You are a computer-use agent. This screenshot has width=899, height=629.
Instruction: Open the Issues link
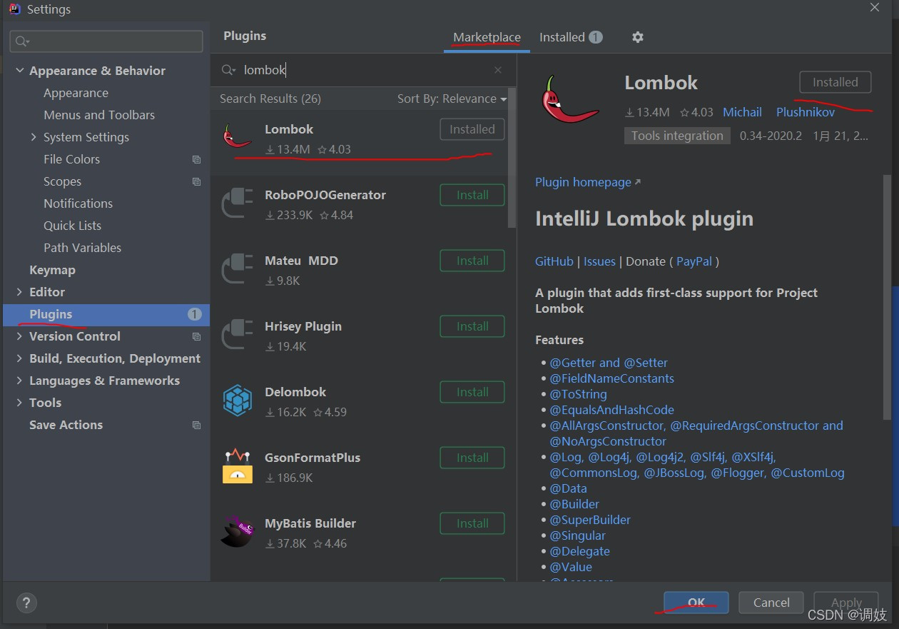click(x=599, y=261)
